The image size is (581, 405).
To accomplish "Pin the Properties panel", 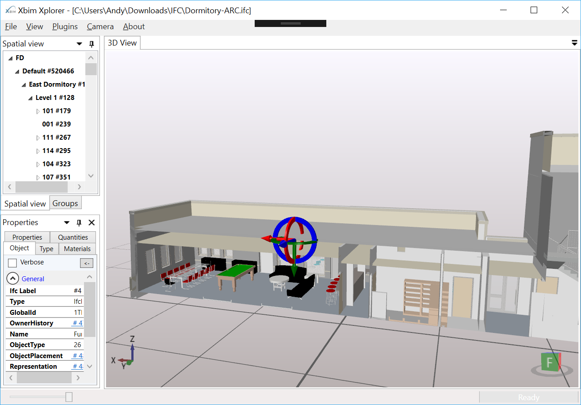I will 79,222.
